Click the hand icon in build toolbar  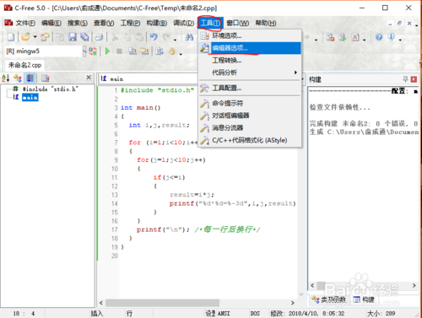pyautogui.click(x=172, y=51)
